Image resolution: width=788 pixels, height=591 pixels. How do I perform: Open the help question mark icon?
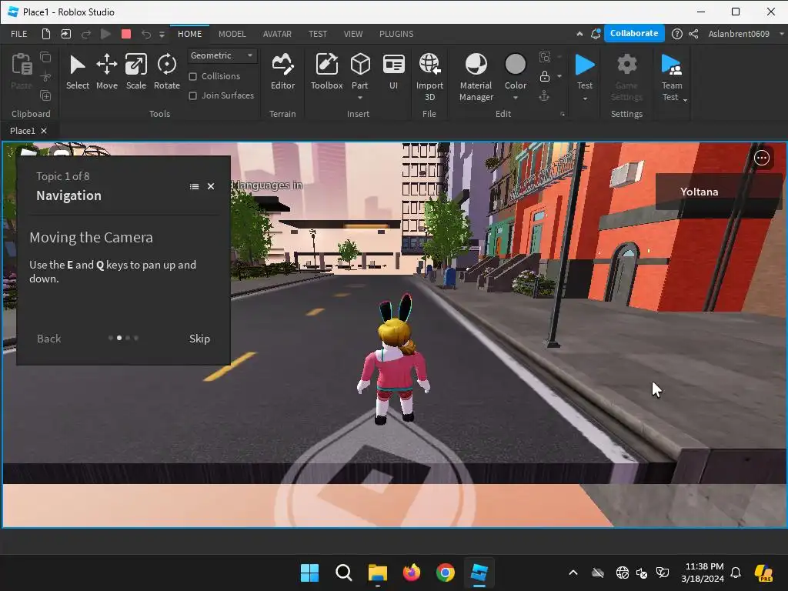point(677,34)
